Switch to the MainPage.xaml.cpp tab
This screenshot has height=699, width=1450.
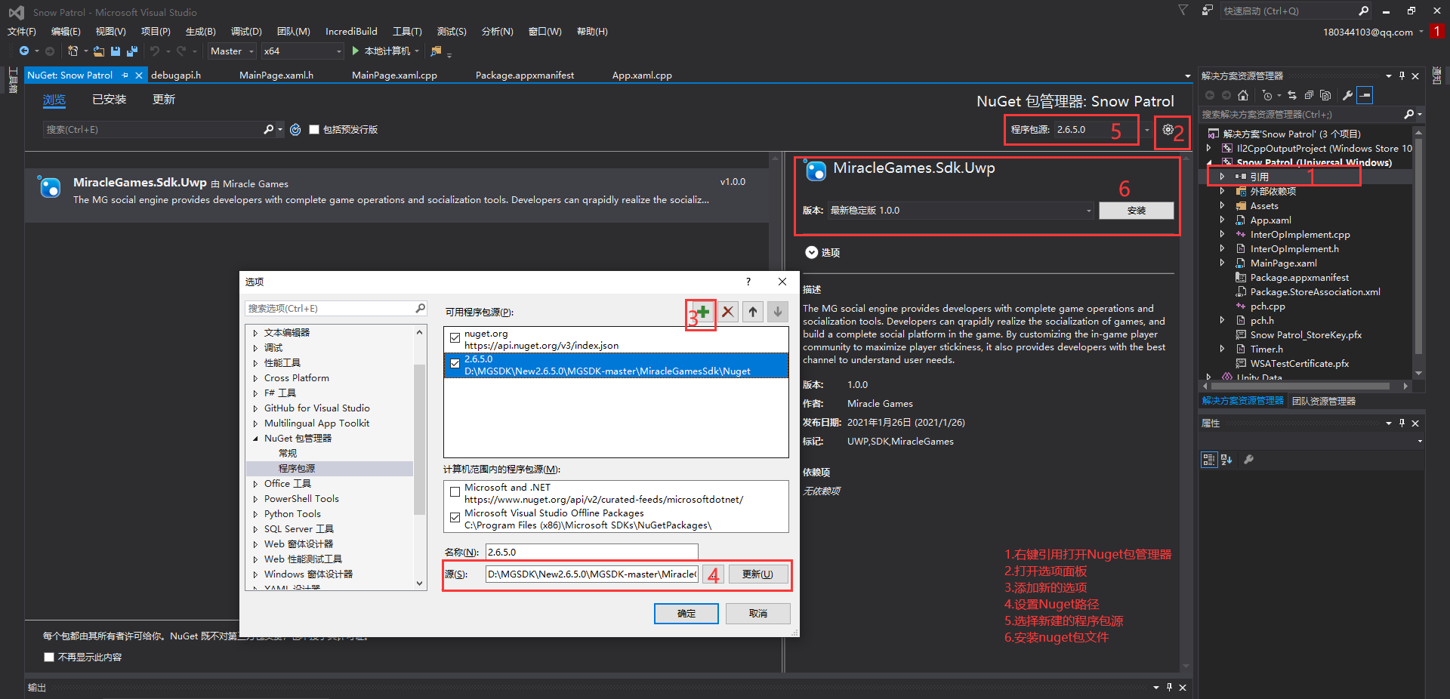(394, 75)
